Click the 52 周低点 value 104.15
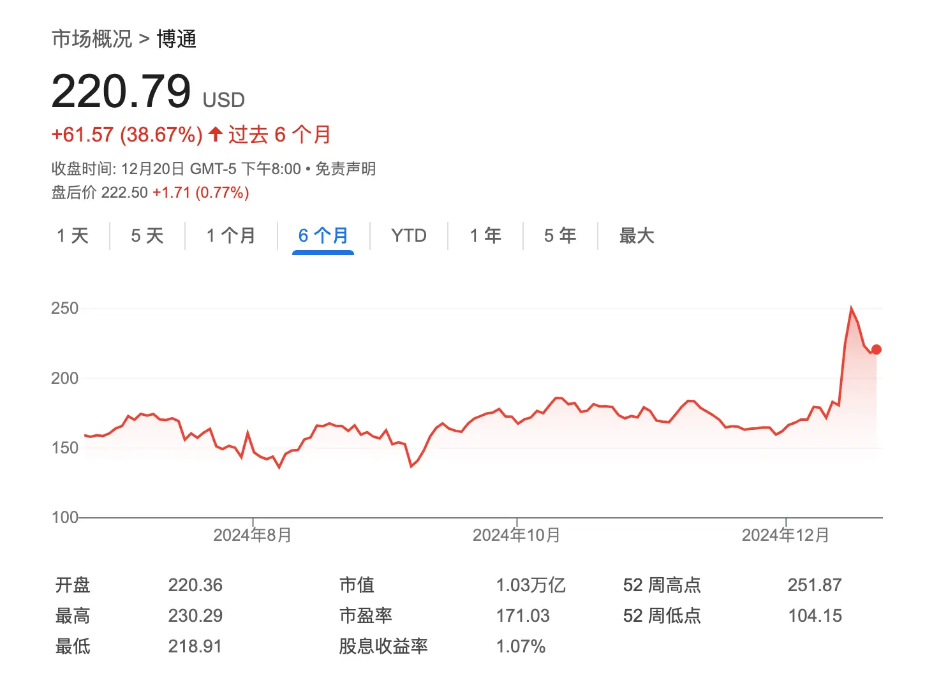The image size is (925, 676). click(815, 615)
